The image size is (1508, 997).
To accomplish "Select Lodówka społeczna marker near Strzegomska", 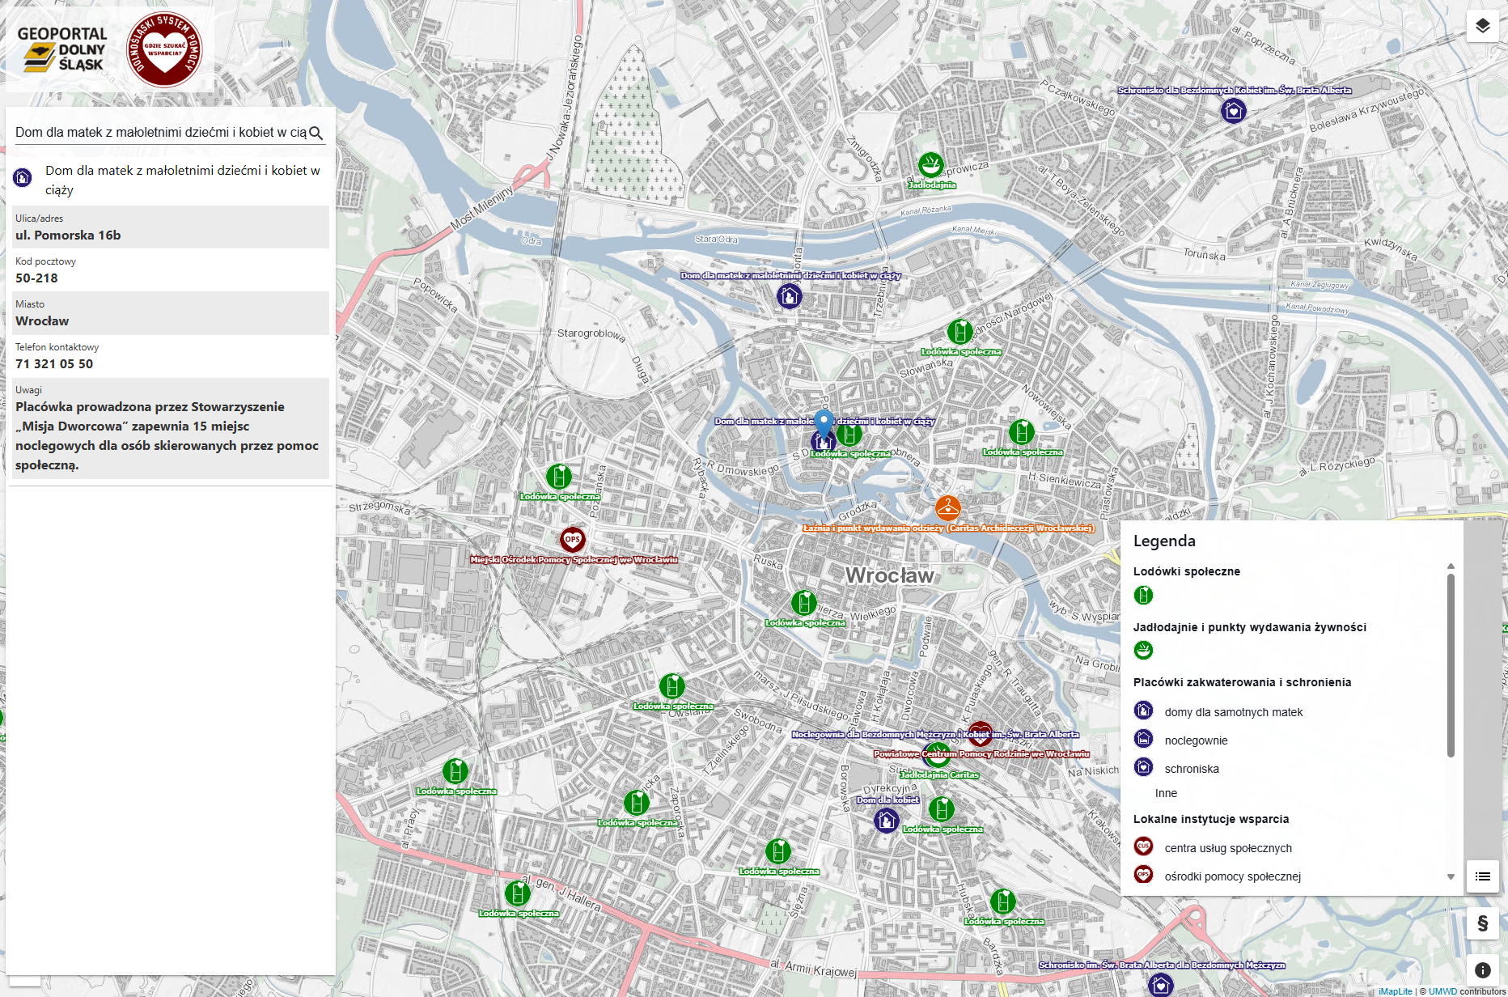I will [x=559, y=477].
